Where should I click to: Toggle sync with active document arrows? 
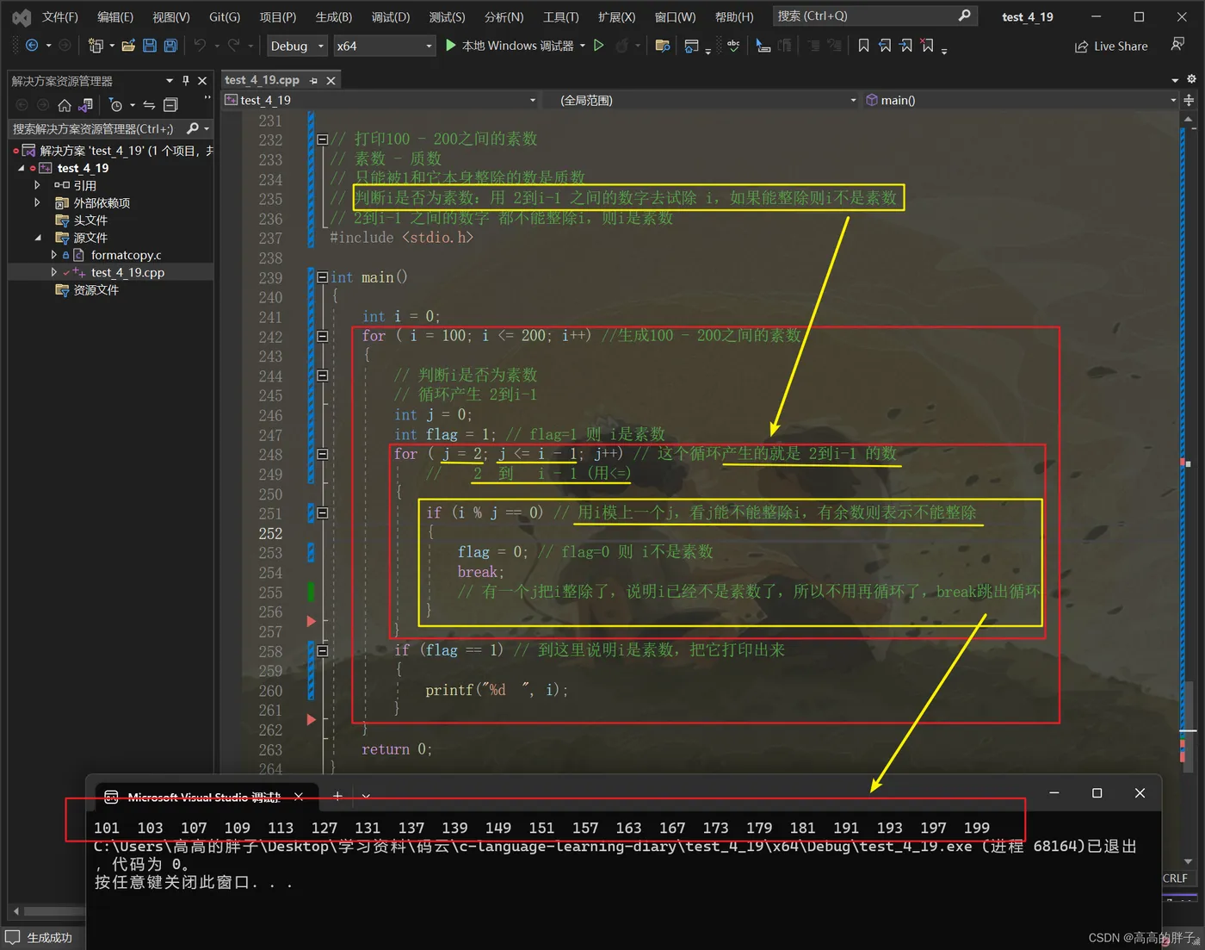click(149, 105)
